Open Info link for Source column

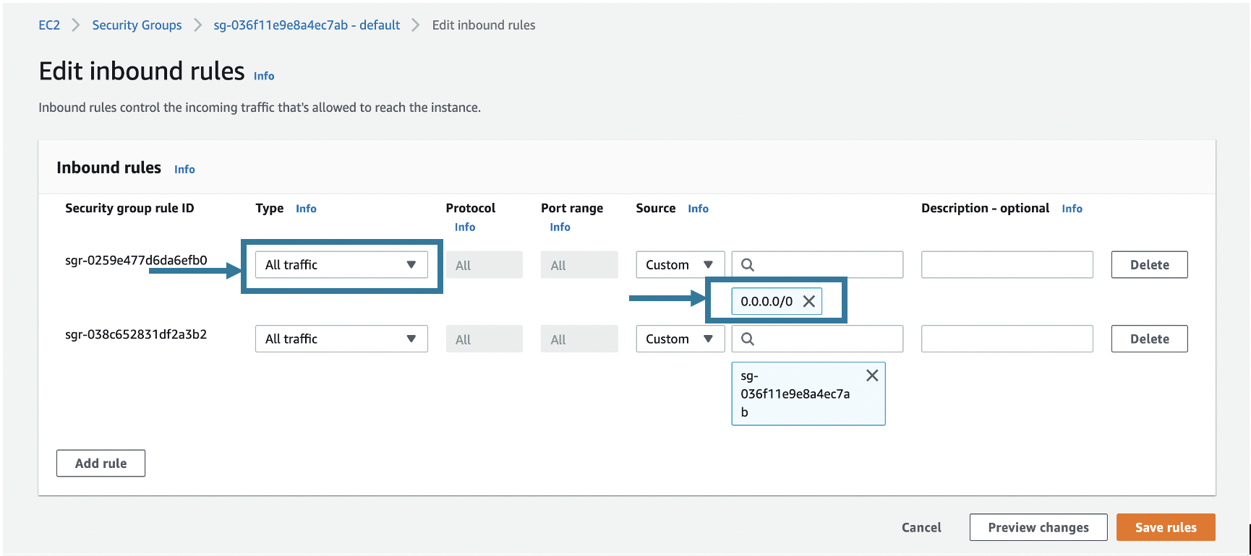click(x=698, y=209)
